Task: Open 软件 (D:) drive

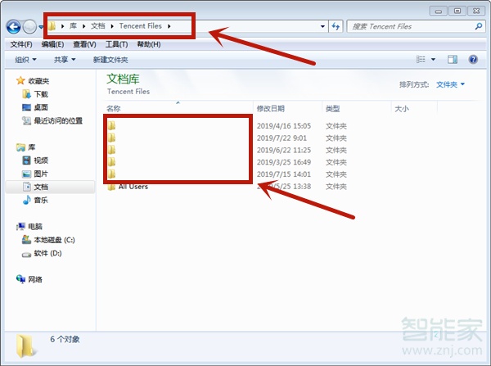Action: [x=47, y=253]
